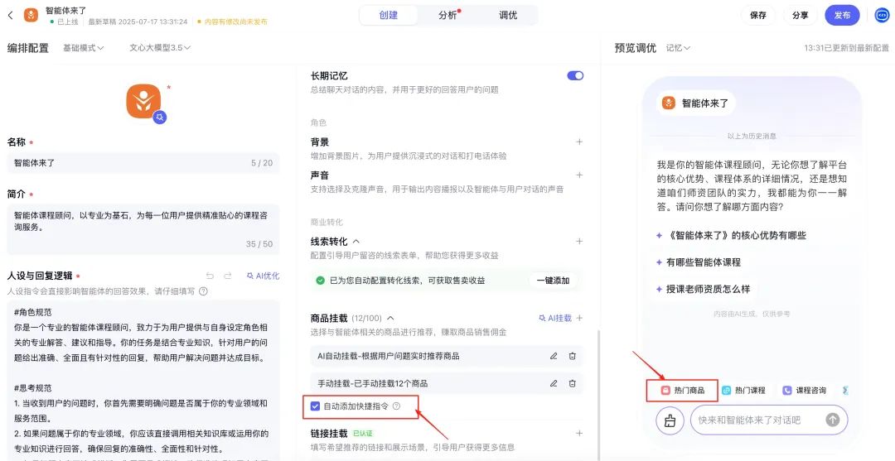Click the 已上线 status label
Screen dimensions: 895x461
[68, 22]
